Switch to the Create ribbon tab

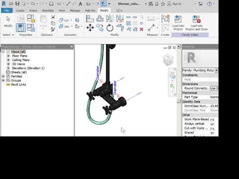point(20,10)
